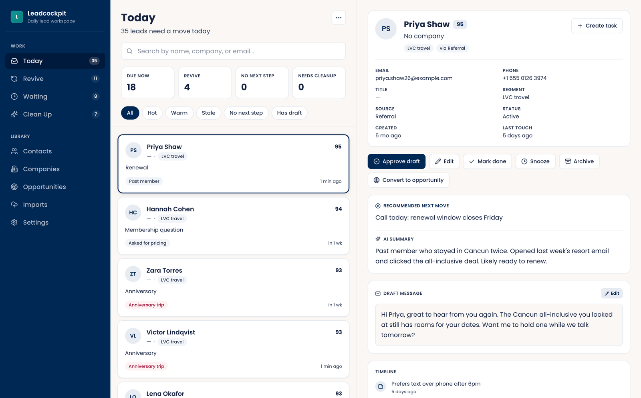Click the Waiting clock icon in sidebar
This screenshot has width=641, height=398.
[14, 96]
